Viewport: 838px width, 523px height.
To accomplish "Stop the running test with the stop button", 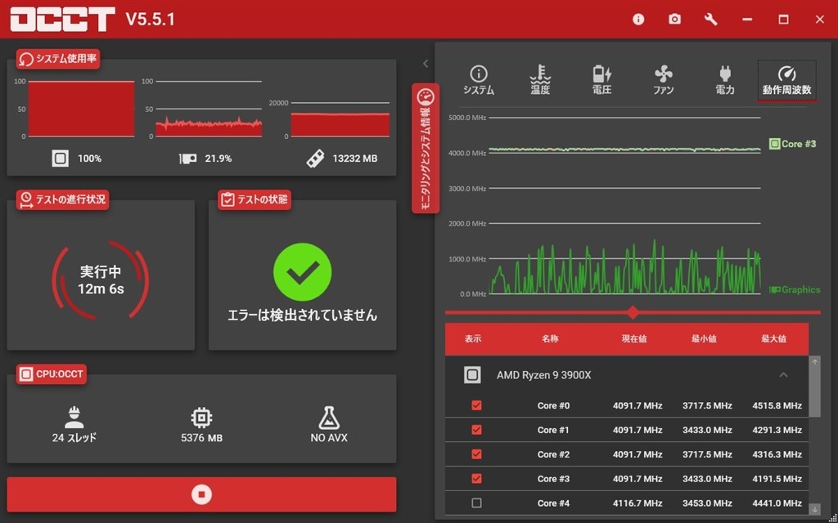I will point(201,494).
